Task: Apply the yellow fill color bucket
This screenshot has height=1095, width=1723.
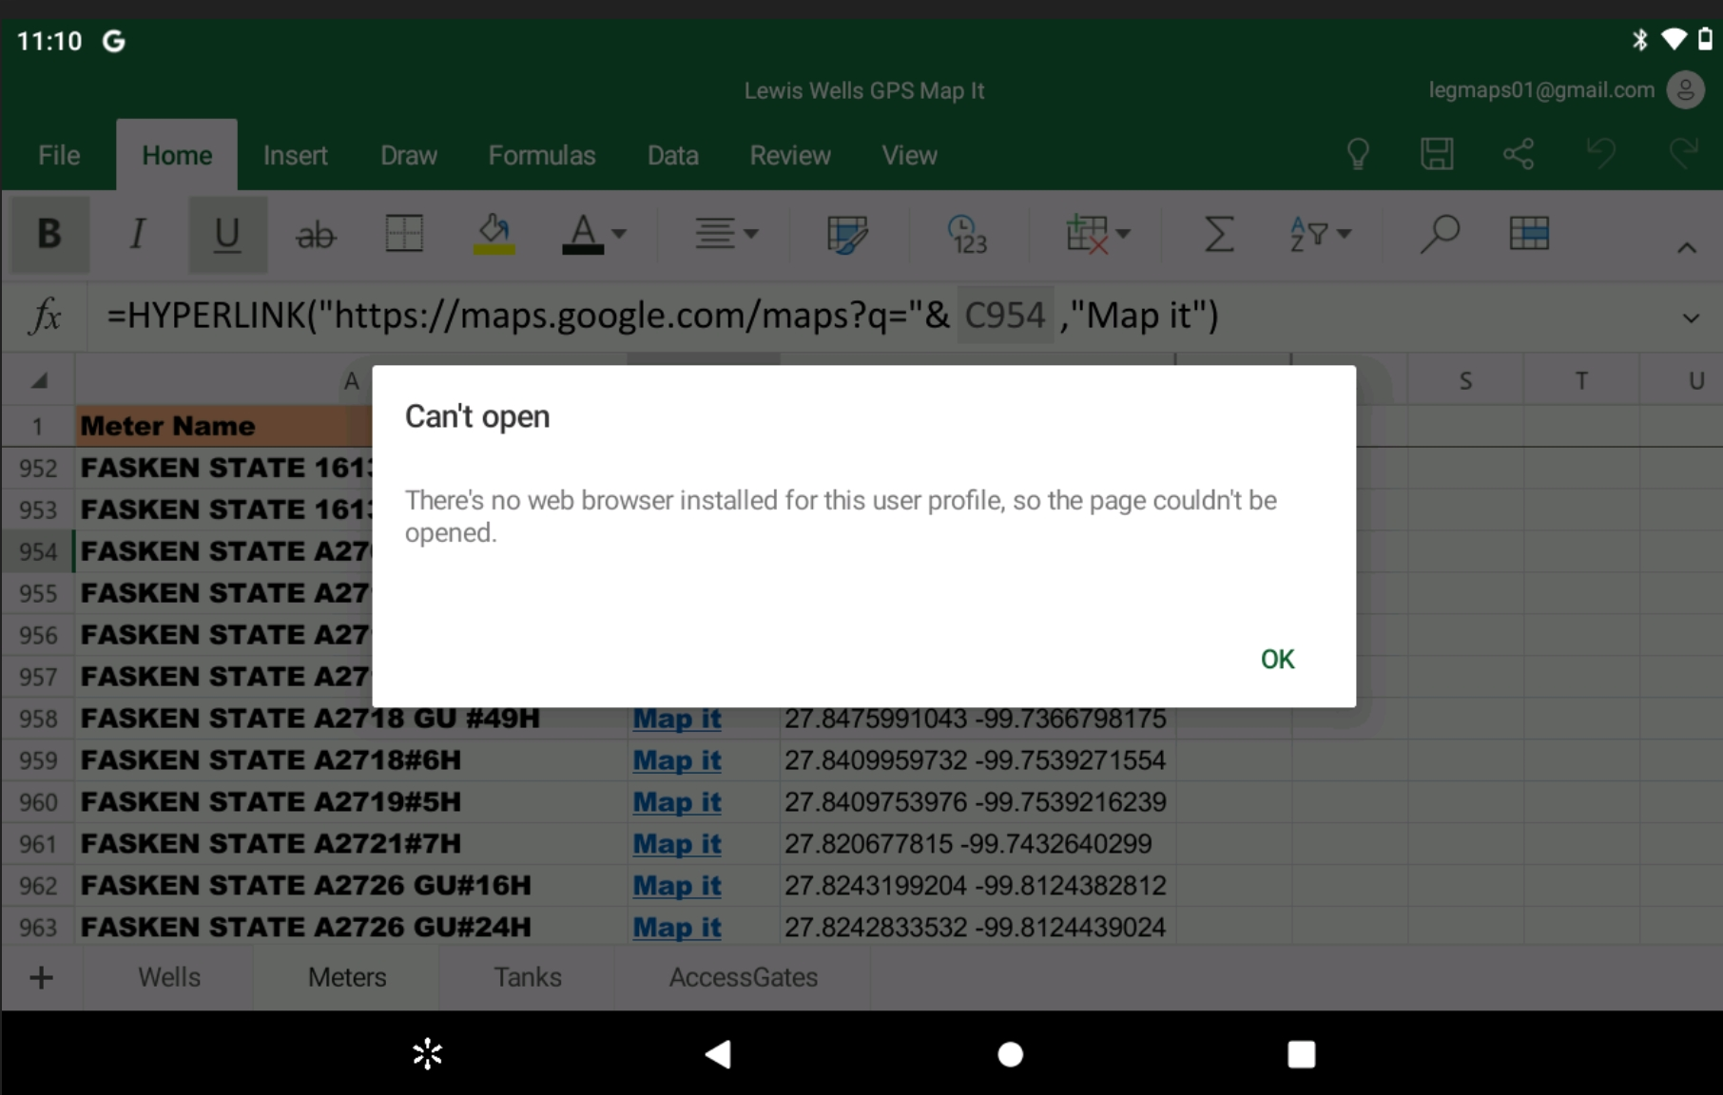Action: (494, 234)
